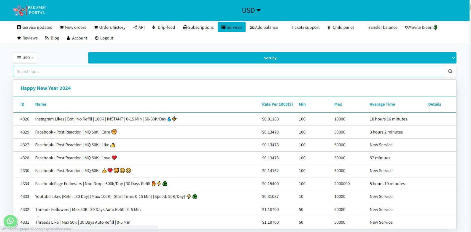471x232 pixels.
Task: Select the Services tab
Action: pyautogui.click(x=232, y=27)
